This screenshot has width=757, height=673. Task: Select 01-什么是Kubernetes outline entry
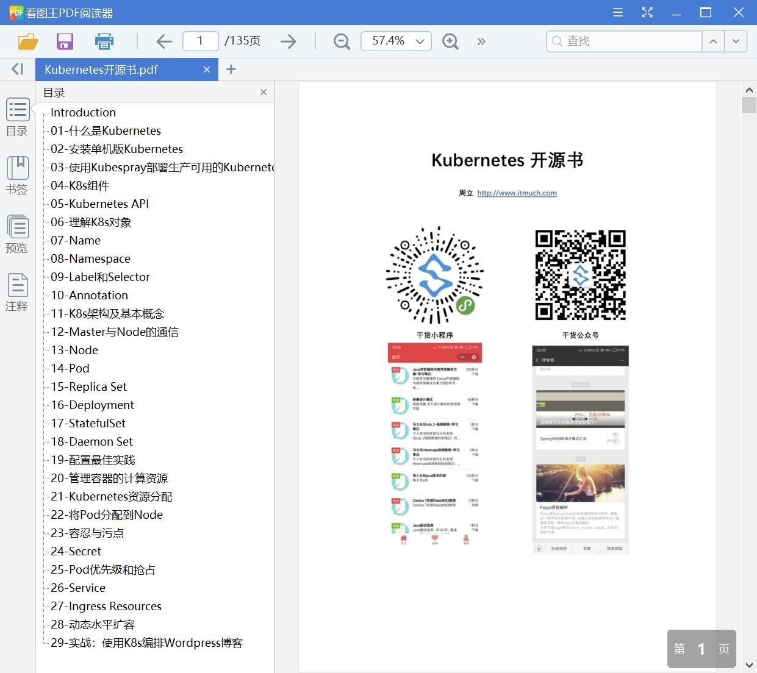coord(106,130)
